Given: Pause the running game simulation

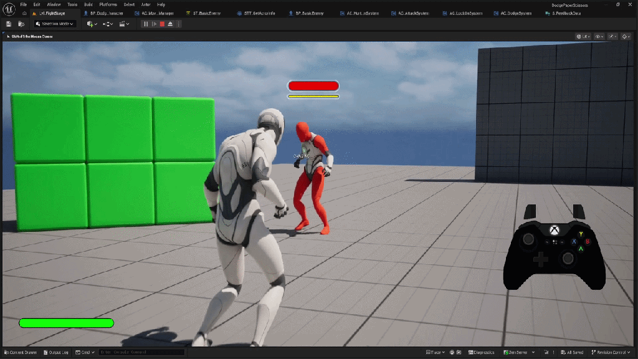Looking at the screenshot, I should [146, 24].
